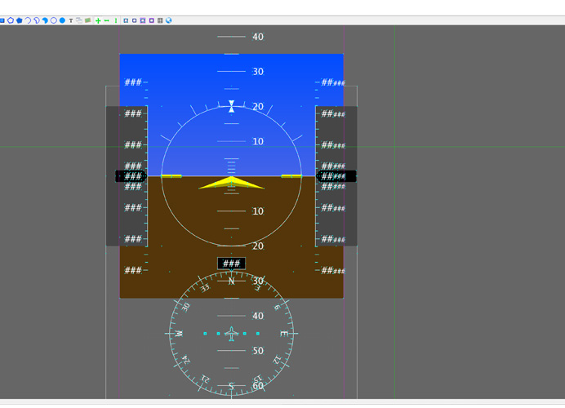The width and height of the screenshot is (565, 408).
Task: Click the white bank angle pointer triangles
Action: pyautogui.click(x=232, y=106)
